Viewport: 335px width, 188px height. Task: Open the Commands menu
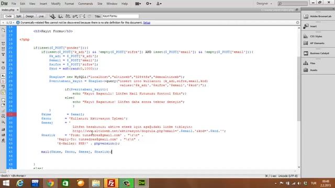(85, 4)
